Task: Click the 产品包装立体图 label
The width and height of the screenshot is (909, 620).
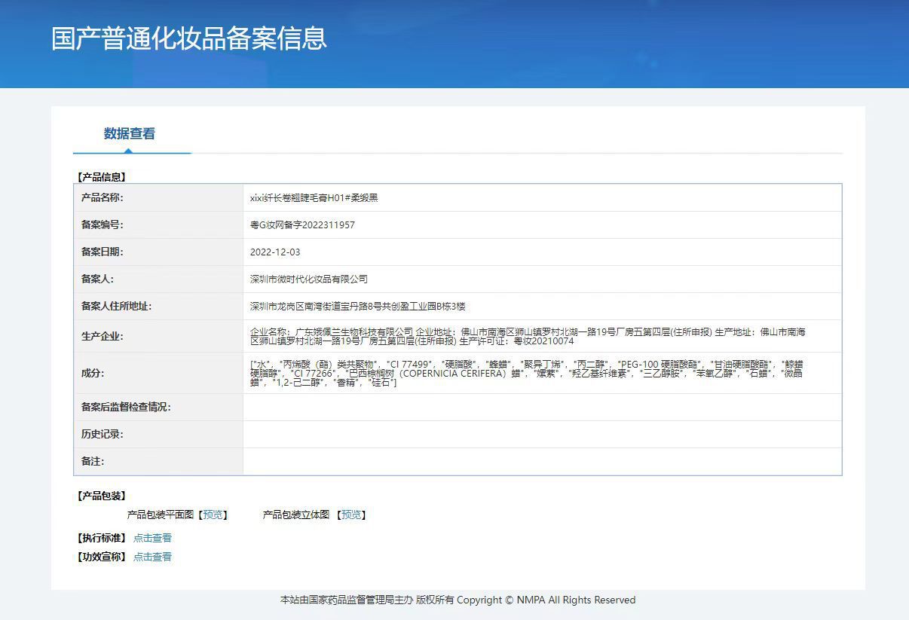Action: point(296,515)
